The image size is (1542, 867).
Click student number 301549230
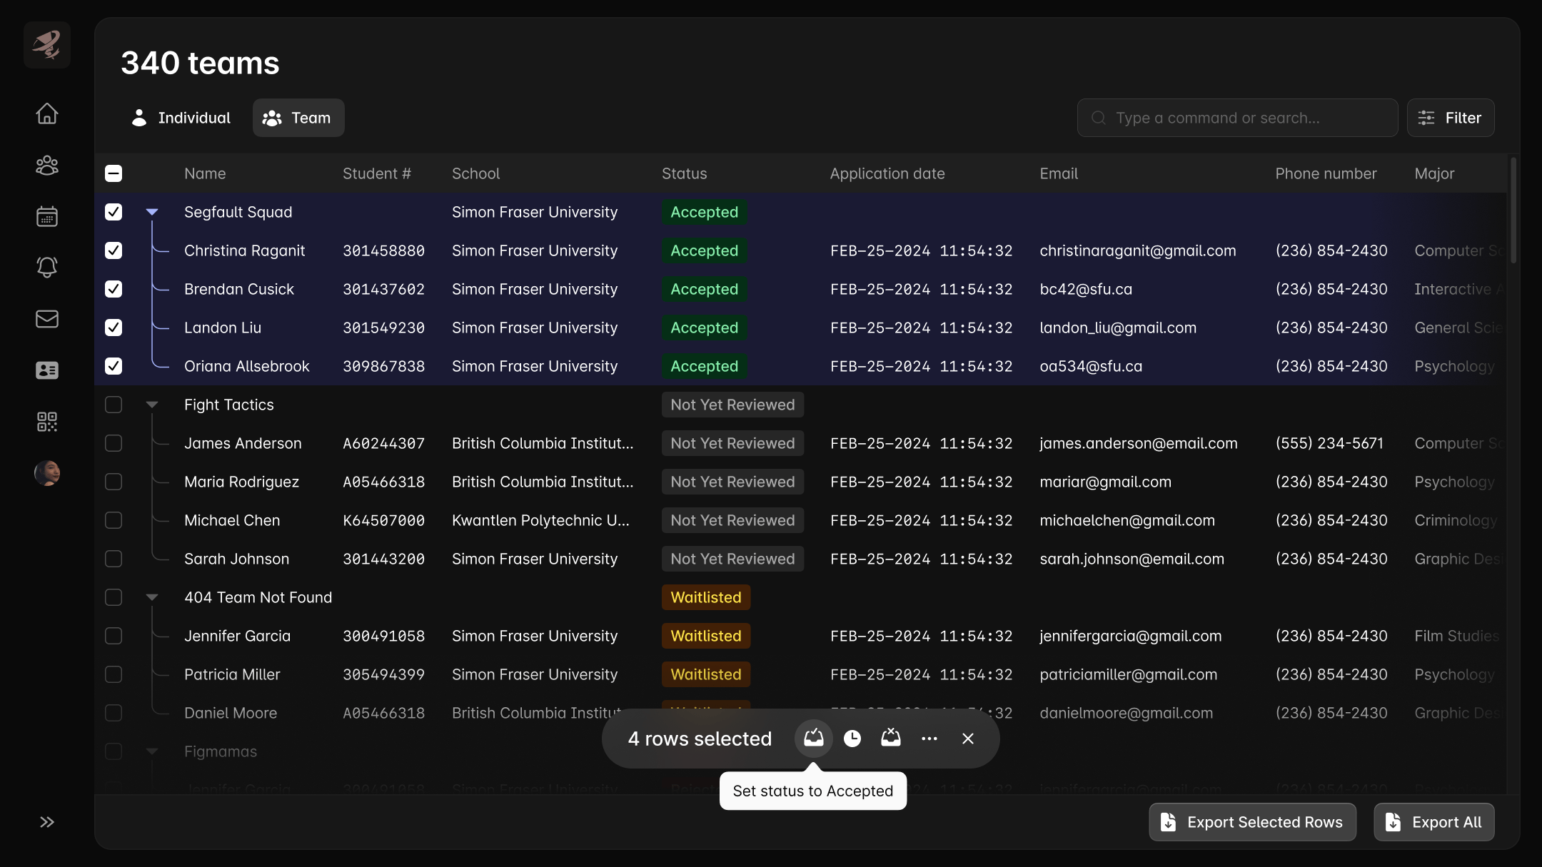click(x=383, y=328)
